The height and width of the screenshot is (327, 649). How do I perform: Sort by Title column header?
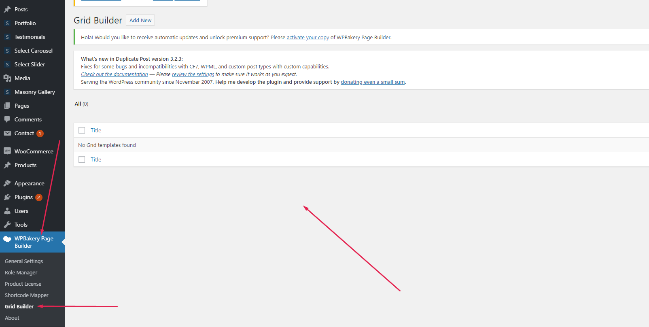click(x=96, y=130)
